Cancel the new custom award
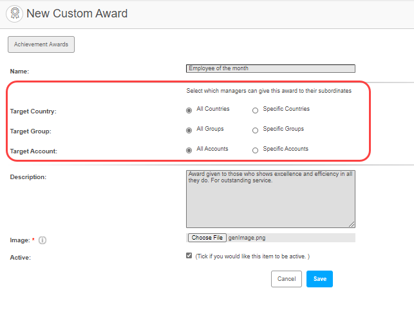Viewport: 414px width, 326px height. [x=287, y=279]
